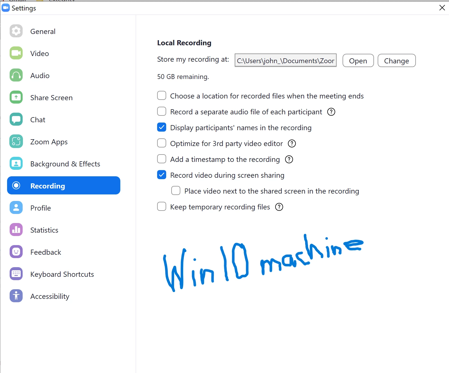Select the highlighted Recording tab label

(x=48, y=186)
